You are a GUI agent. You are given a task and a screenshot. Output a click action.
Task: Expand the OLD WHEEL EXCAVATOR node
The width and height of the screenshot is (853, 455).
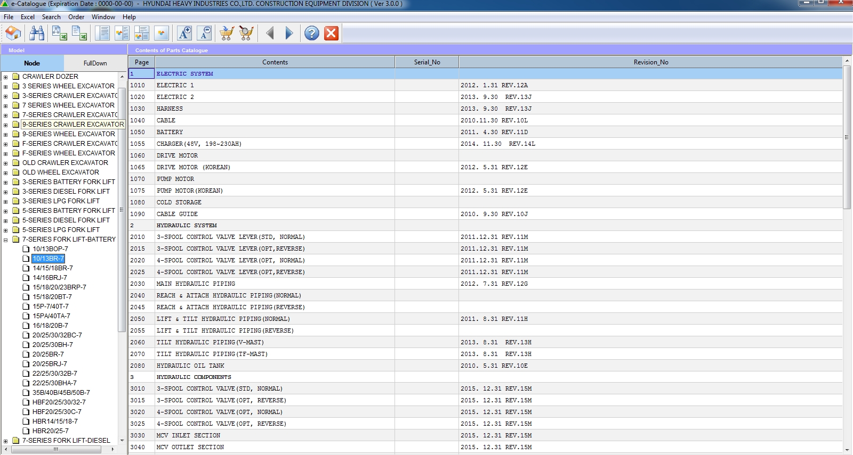coord(6,172)
